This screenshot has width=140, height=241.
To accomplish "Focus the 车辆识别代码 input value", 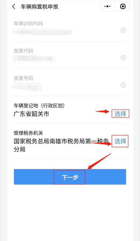I will [x=42, y=32].
